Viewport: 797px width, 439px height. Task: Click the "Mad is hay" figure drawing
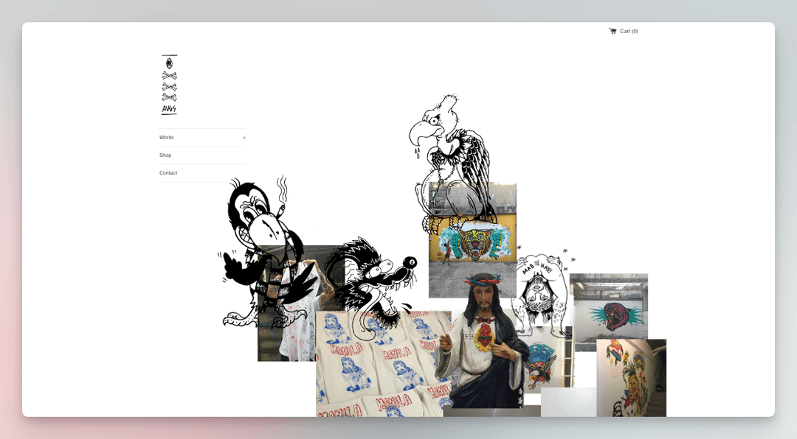542,291
